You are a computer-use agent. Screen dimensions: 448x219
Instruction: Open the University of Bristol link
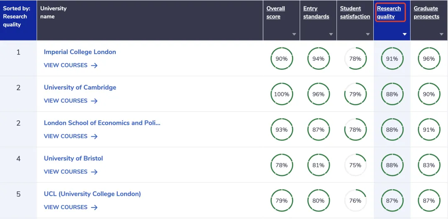tap(73, 158)
